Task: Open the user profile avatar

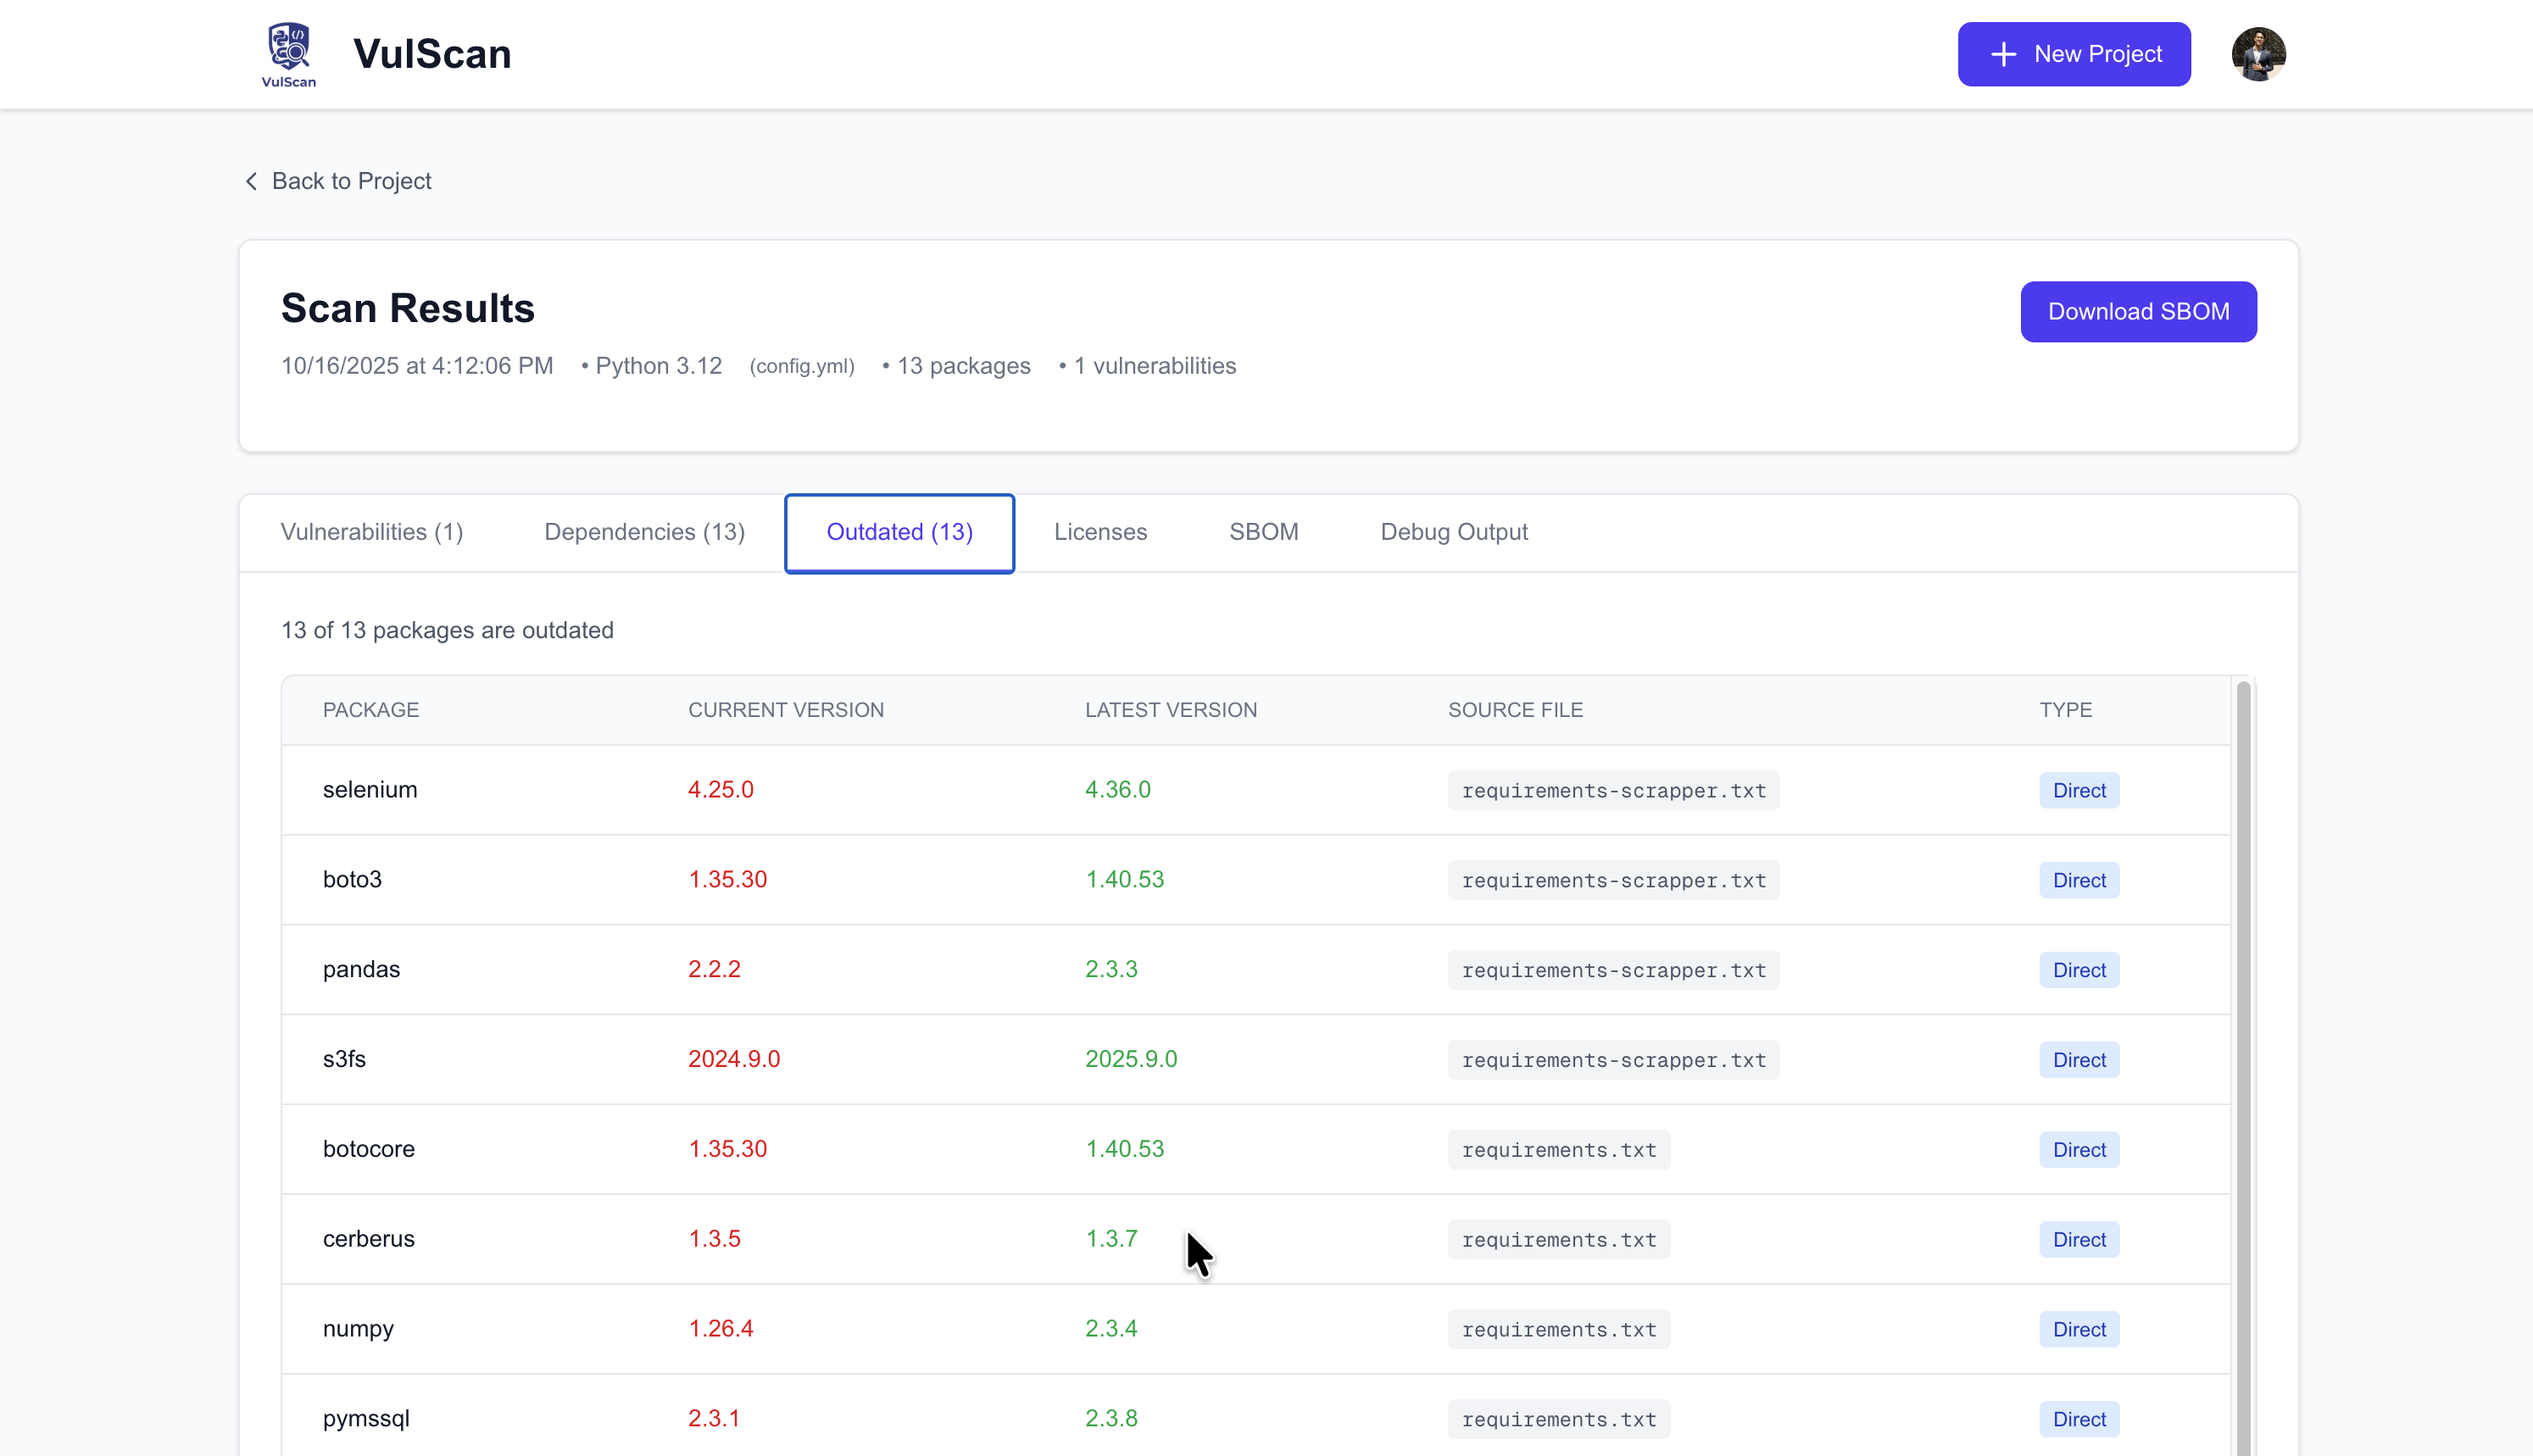Action: pyautogui.click(x=2257, y=54)
